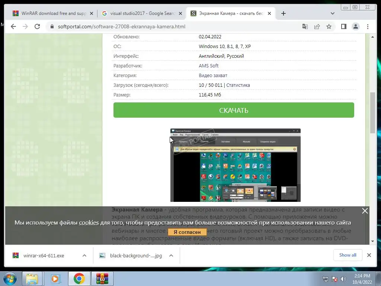
Task: Click the Размер value 116,45 Мб
Action: click(x=210, y=95)
